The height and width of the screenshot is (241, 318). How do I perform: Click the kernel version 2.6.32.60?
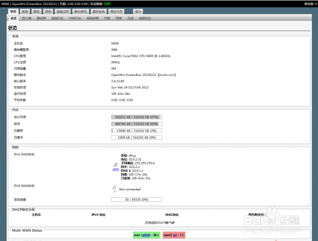click(x=117, y=81)
